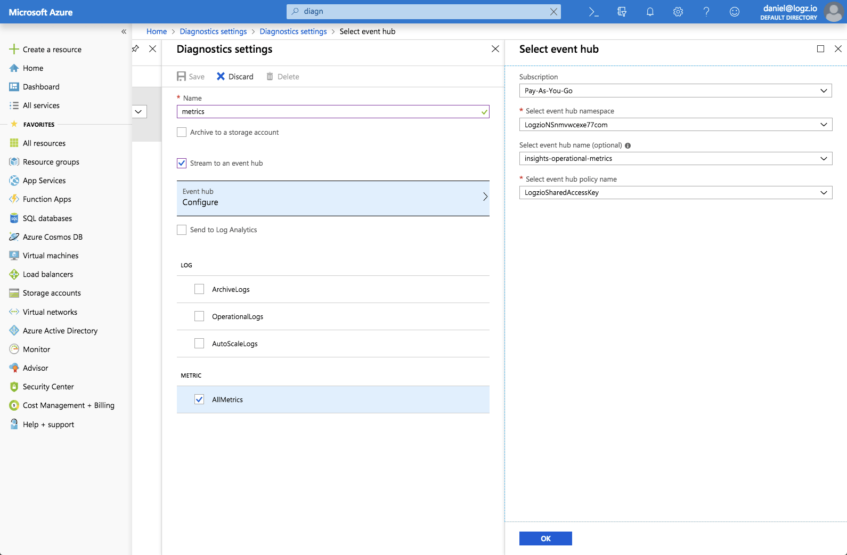Close the background blade next to pin
The width and height of the screenshot is (847, 555).
click(153, 48)
